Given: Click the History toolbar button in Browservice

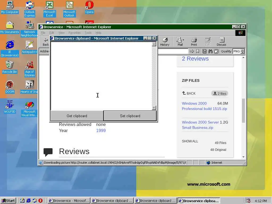Looking at the screenshot, I should click(x=165, y=42).
